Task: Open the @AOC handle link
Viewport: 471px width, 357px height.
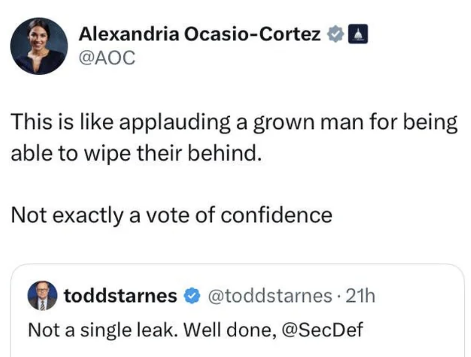Action: [107, 58]
